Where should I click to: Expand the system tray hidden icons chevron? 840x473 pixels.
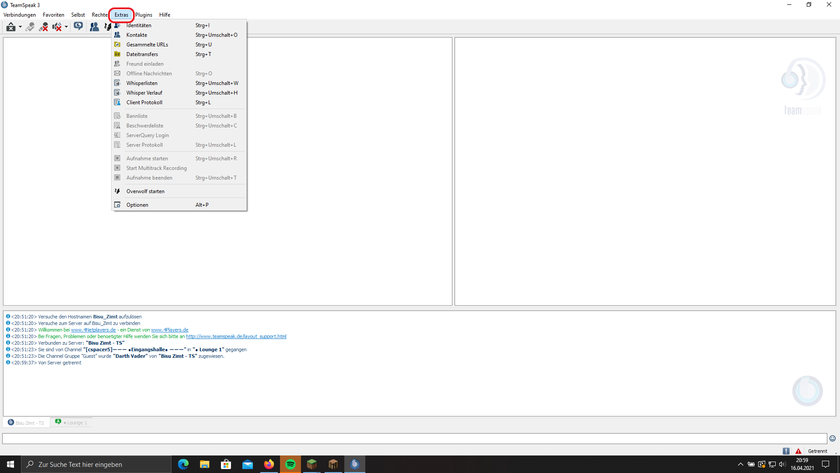pyautogui.click(x=740, y=464)
